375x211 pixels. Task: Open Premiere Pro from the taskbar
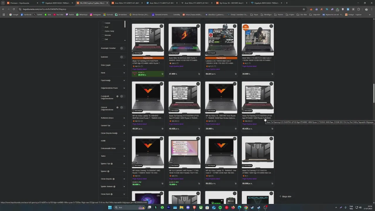pyautogui.click(x=168, y=207)
